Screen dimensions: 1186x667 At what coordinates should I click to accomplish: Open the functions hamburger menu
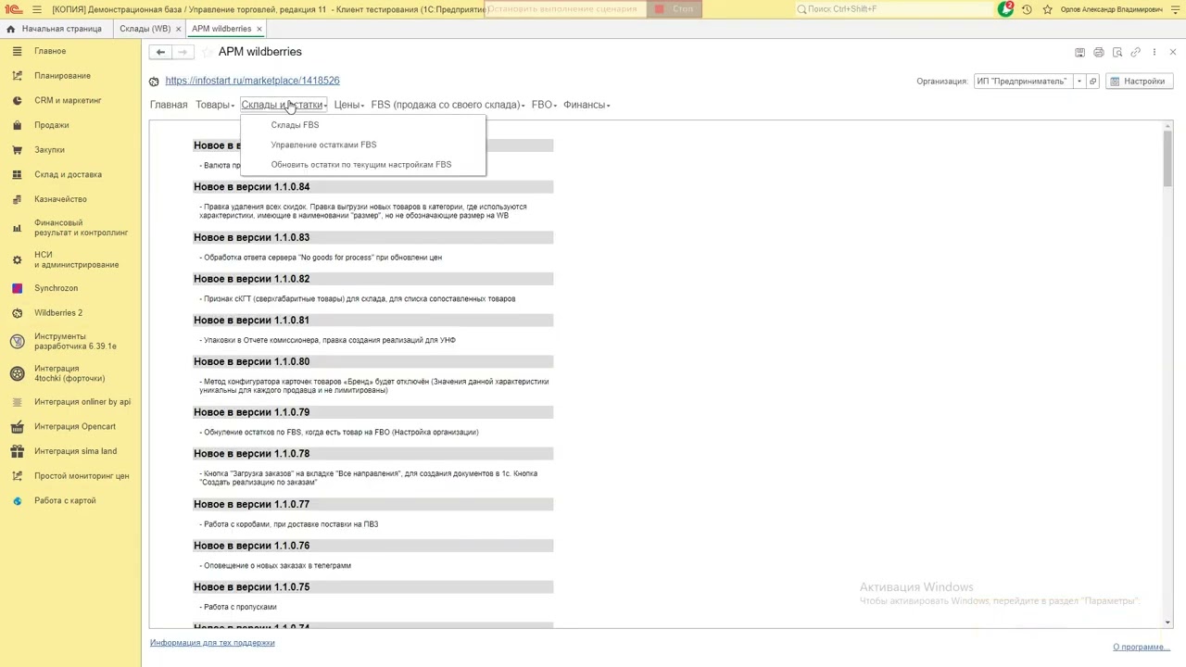[37, 9]
